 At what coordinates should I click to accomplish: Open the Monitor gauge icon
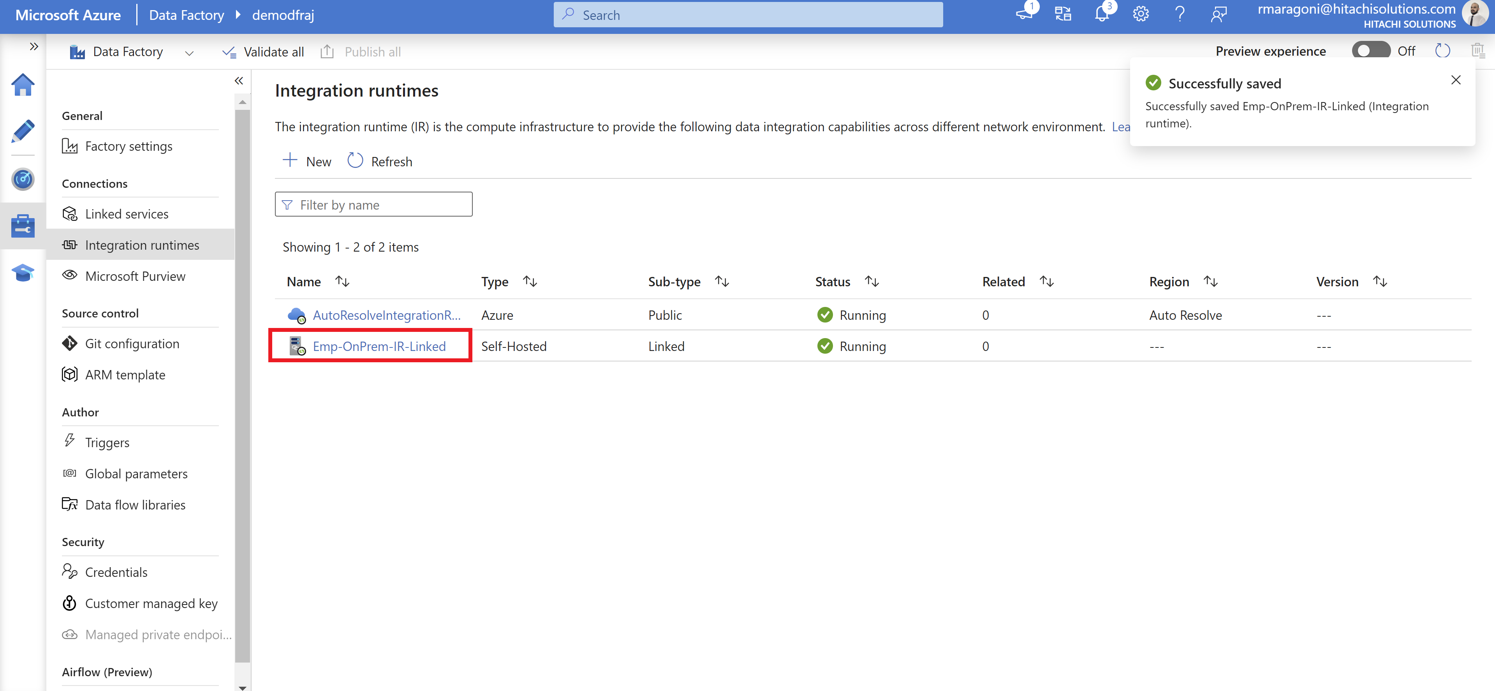23,179
